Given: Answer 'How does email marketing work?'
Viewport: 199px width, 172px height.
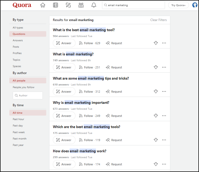Looking at the screenshot, I should [64, 164].
